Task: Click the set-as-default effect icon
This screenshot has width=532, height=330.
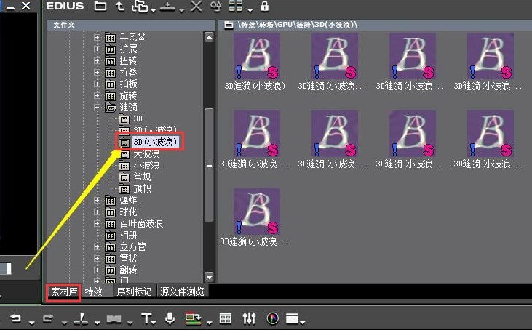Action: click(167, 6)
